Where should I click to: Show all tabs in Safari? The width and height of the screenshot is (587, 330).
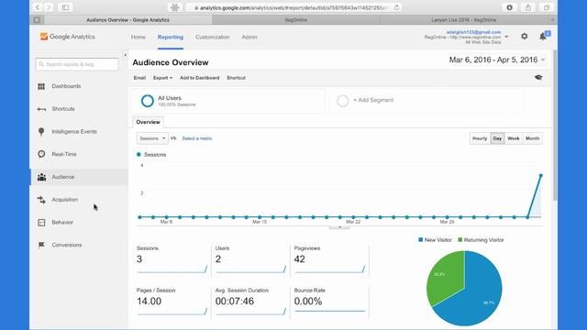click(547, 7)
